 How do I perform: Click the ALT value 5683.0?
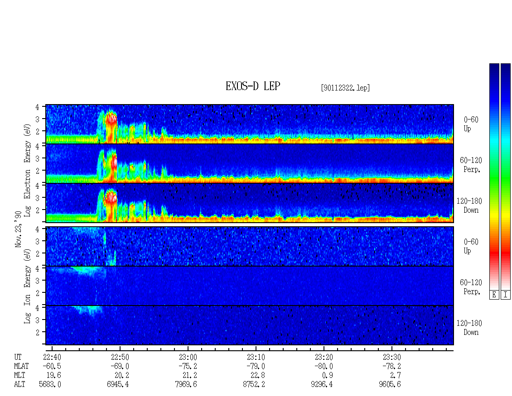50,385
